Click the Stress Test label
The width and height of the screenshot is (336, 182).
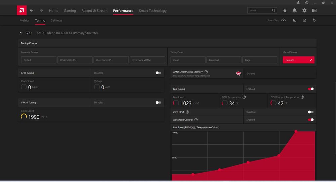point(273,20)
